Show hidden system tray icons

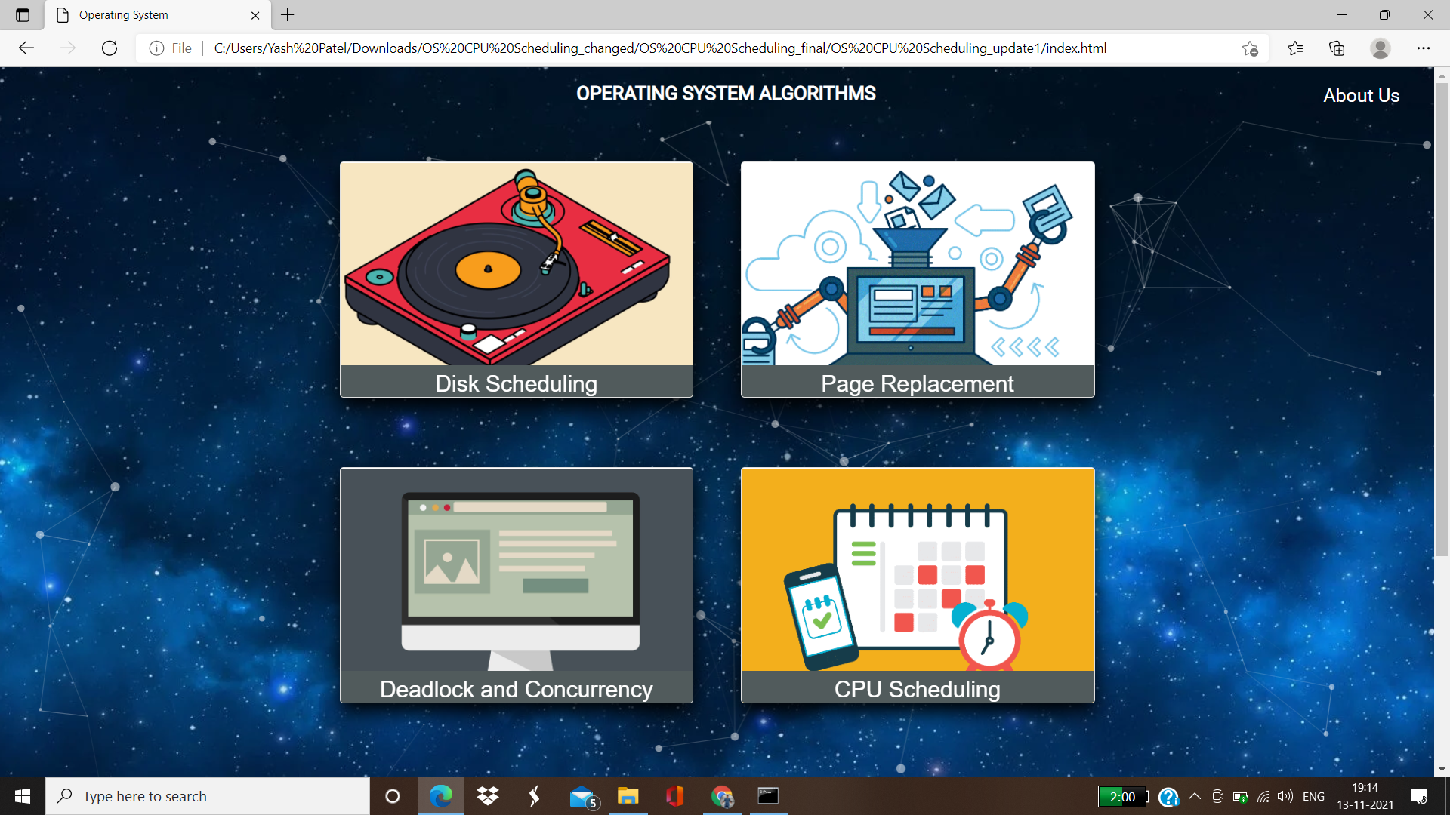click(x=1194, y=796)
